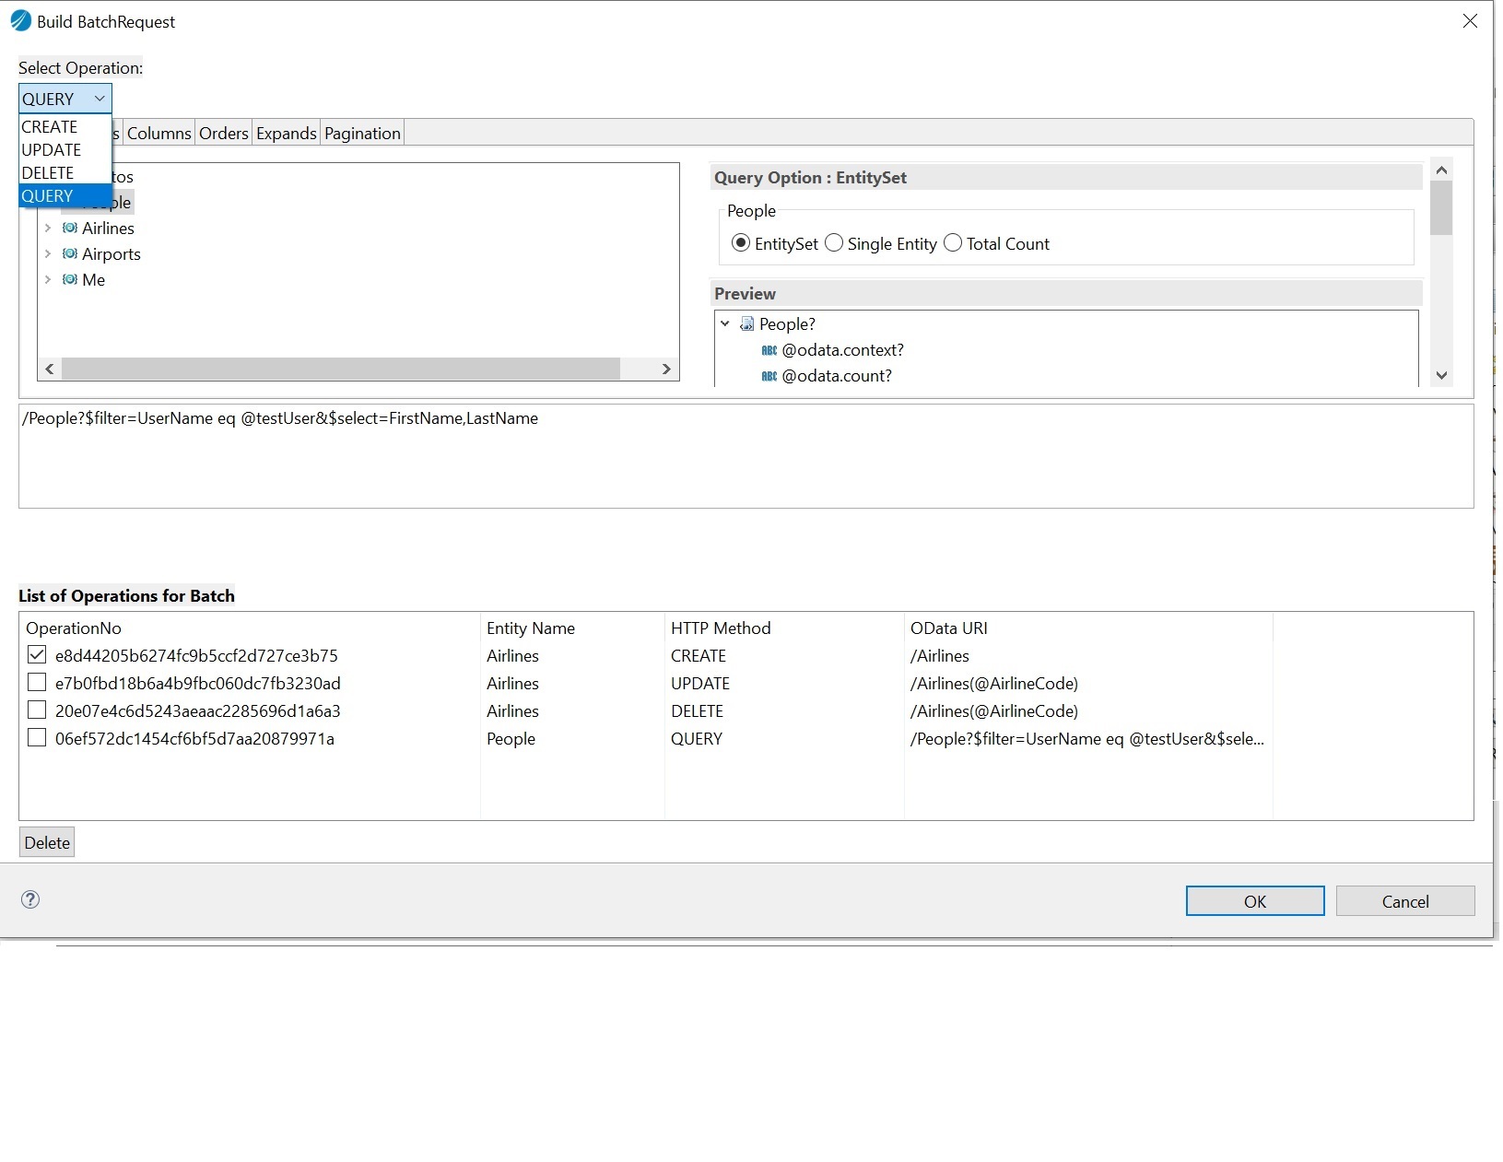
Task: Switch to the Columns tab
Action: (159, 134)
